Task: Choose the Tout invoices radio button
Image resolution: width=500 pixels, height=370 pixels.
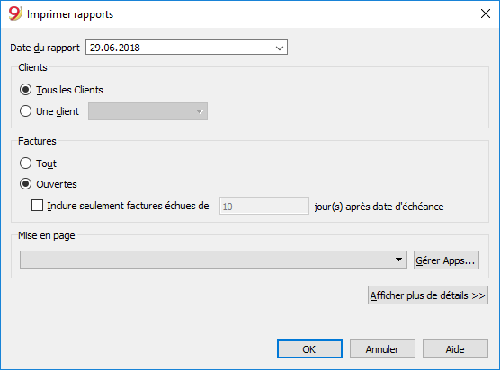Action: (x=25, y=163)
